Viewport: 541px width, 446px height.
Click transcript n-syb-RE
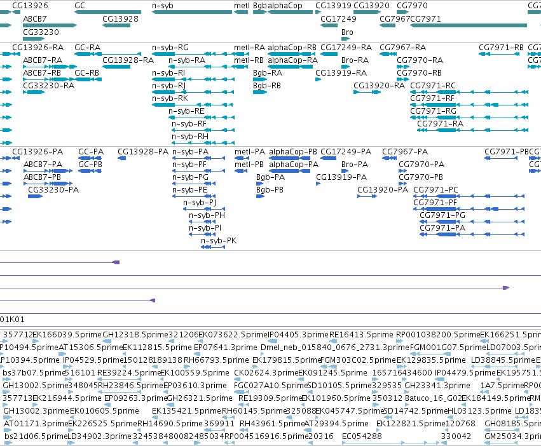point(186,111)
